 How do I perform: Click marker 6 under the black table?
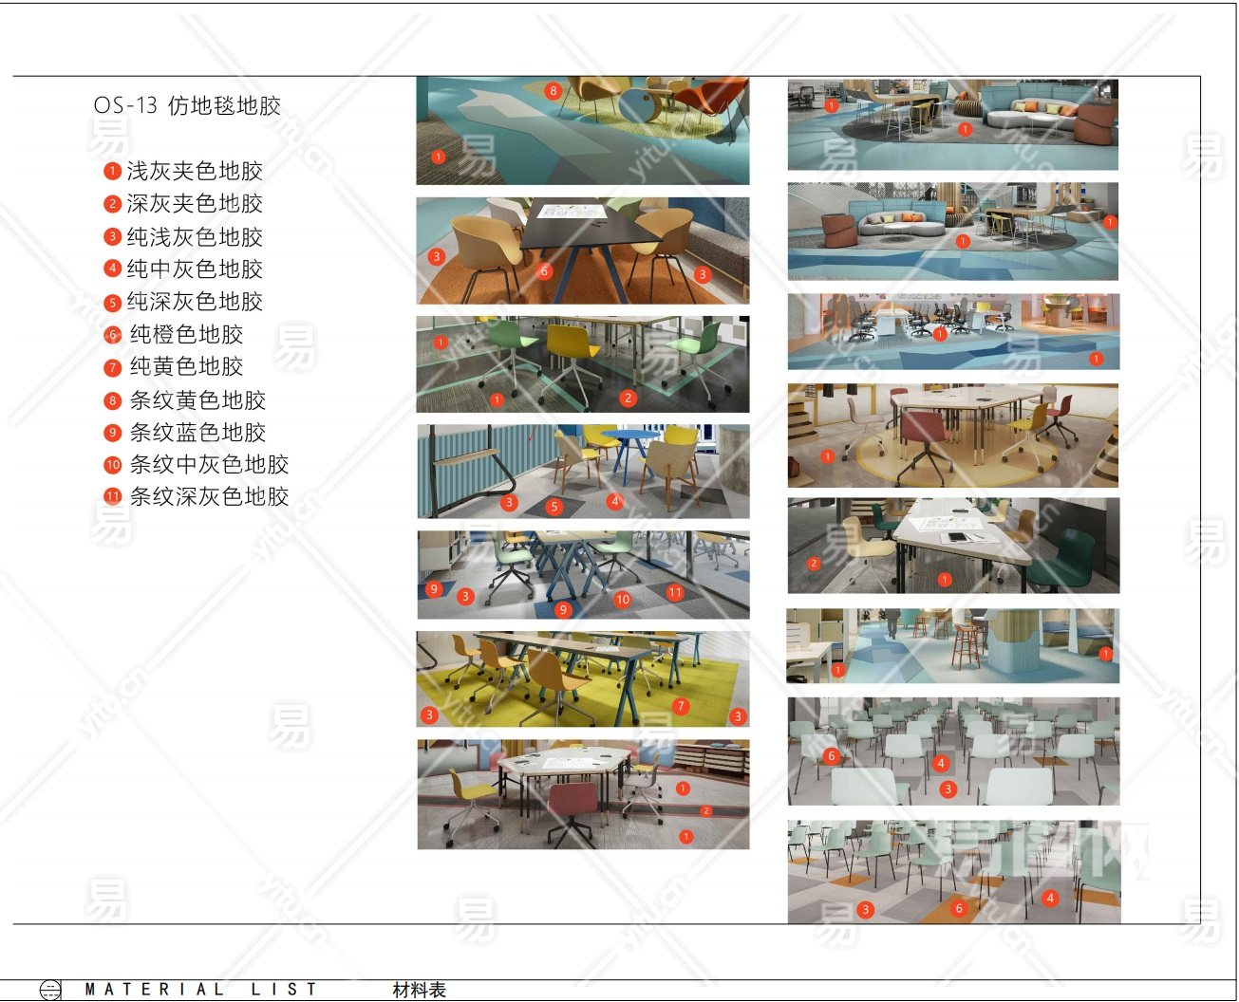tap(545, 271)
